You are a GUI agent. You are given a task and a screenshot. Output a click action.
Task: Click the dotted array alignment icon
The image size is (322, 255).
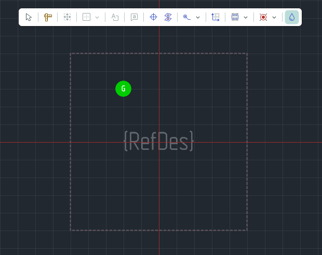67,17
